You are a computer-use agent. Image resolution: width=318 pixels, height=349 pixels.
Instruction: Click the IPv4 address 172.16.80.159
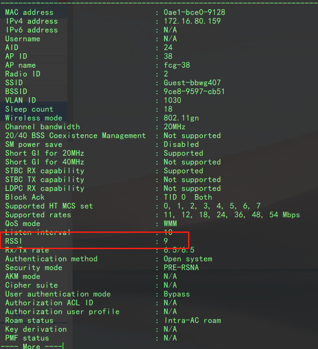192,21
